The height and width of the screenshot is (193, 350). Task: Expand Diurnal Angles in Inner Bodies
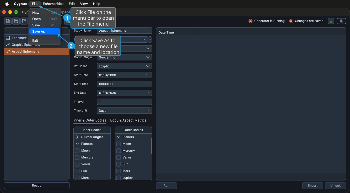point(77,137)
